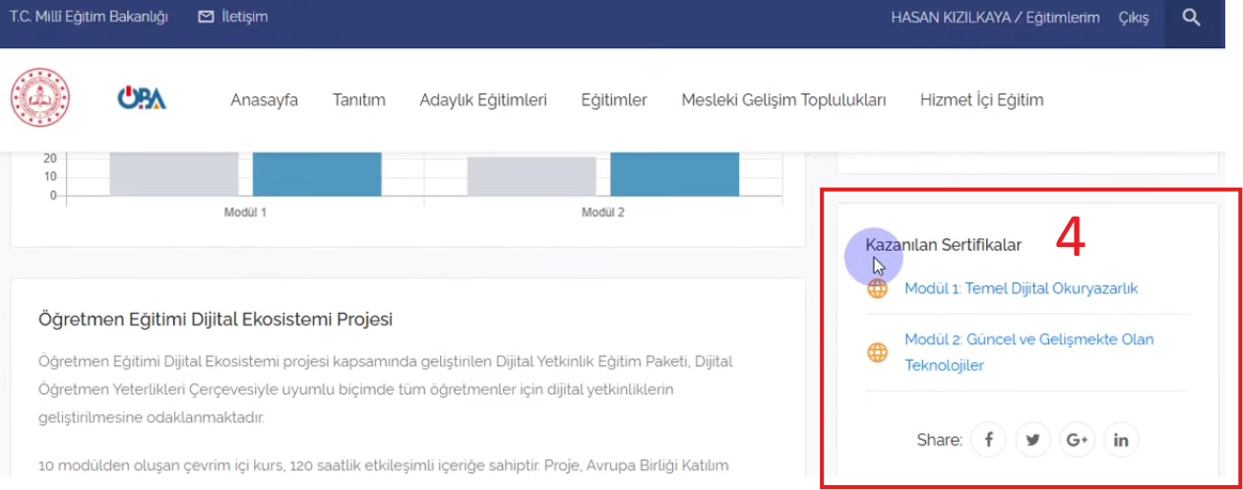Open the Tanıtım menu item
The image size is (1243, 490).
click(x=358, y=100)
